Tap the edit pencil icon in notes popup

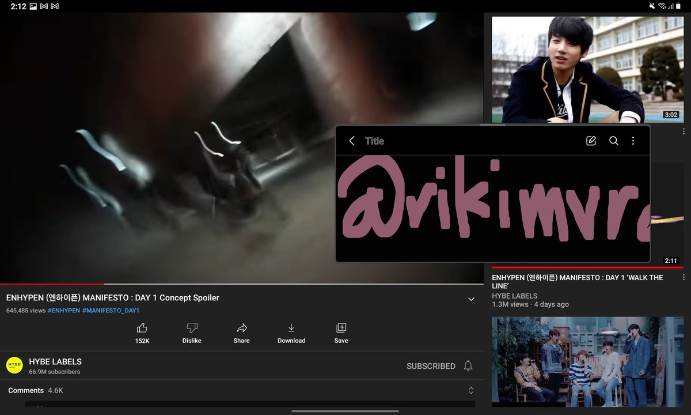click(591, 141)
